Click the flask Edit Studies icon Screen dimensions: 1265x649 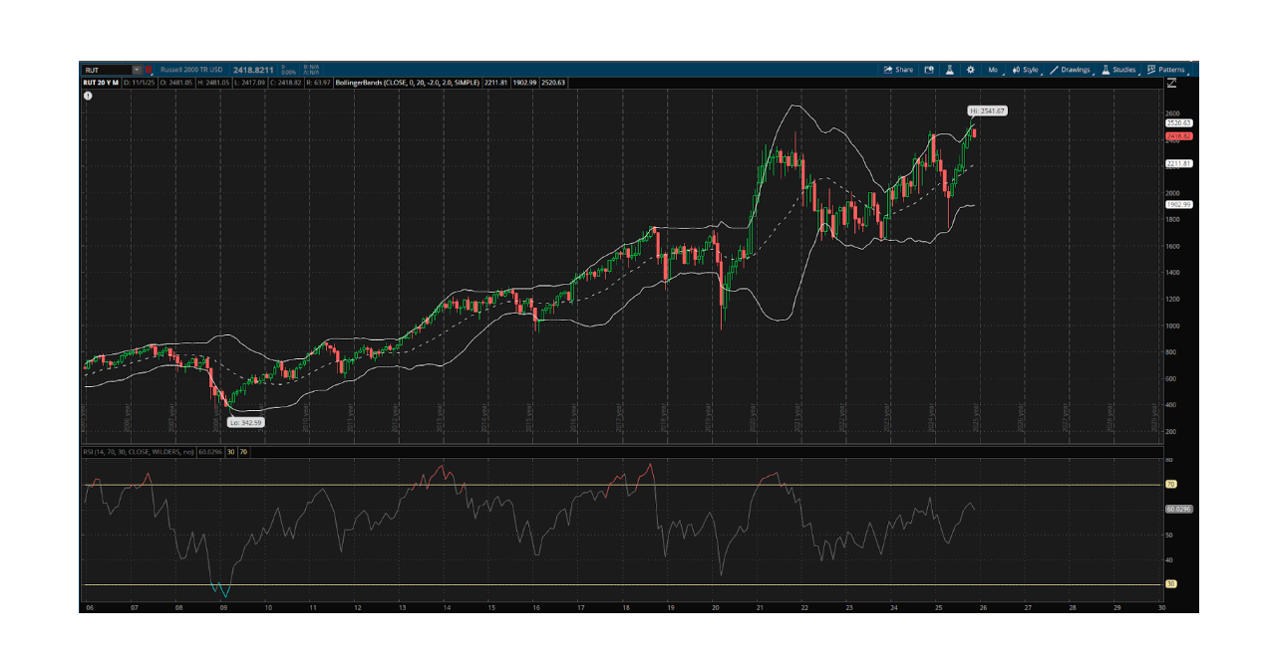pos(950,70)
